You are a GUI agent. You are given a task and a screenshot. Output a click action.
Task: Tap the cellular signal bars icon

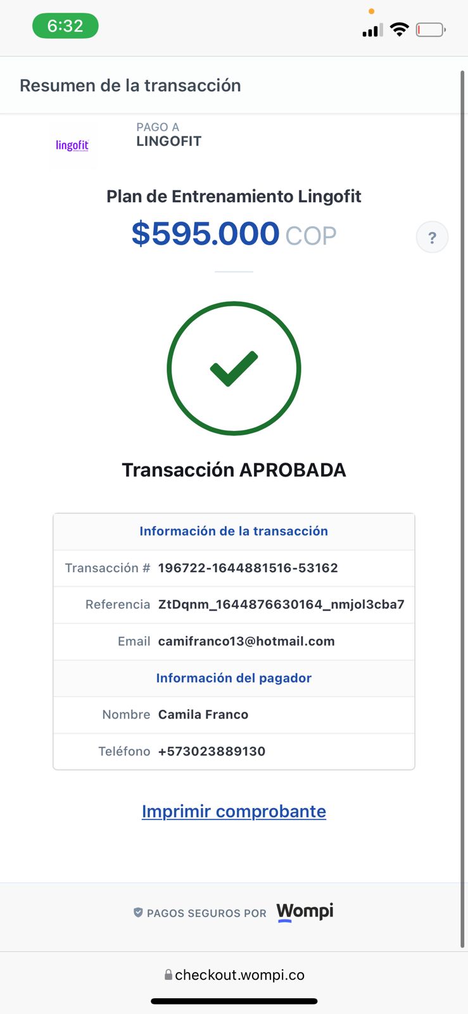pyautogui.click(x=371, y=30)
